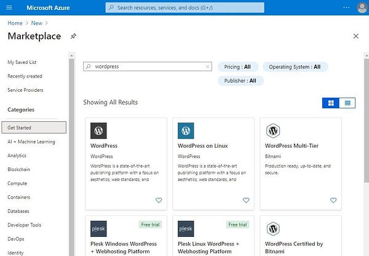Viewport: 369px width, 256px height.
Task: Select Get Started category
Action: point(34,127)
